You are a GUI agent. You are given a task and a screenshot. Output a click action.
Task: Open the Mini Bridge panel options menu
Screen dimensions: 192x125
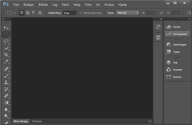tap(150, 121)
